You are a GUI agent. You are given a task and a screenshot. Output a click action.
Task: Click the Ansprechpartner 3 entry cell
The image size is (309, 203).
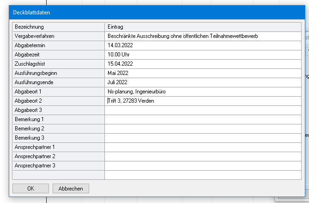pos(202,166)
